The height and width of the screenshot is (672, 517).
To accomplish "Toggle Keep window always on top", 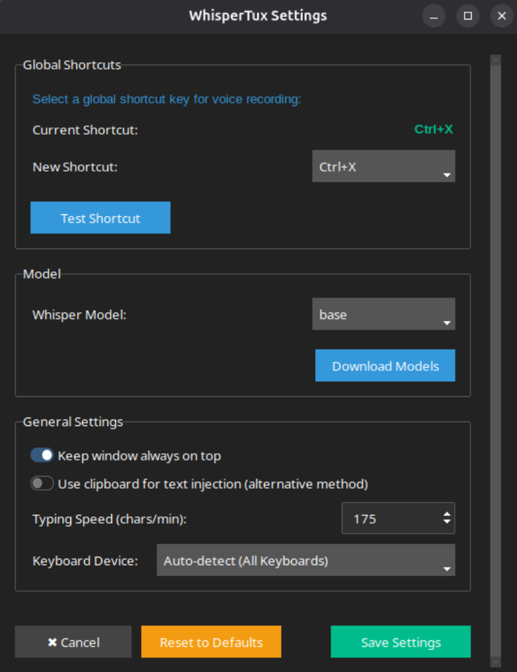I will pyautogui.click(x=42, y=455).
